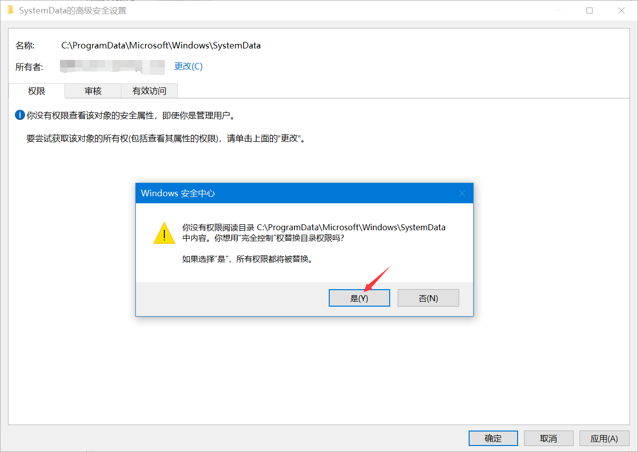Minimize the advanced security settings window
Image resolution: width=638 pixels, height=452 pixels.
[x=558, y=10]
